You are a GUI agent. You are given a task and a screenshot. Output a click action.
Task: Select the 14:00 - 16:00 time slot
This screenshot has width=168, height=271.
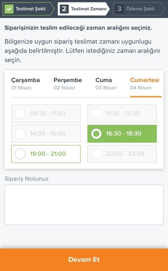coord(46,134)
